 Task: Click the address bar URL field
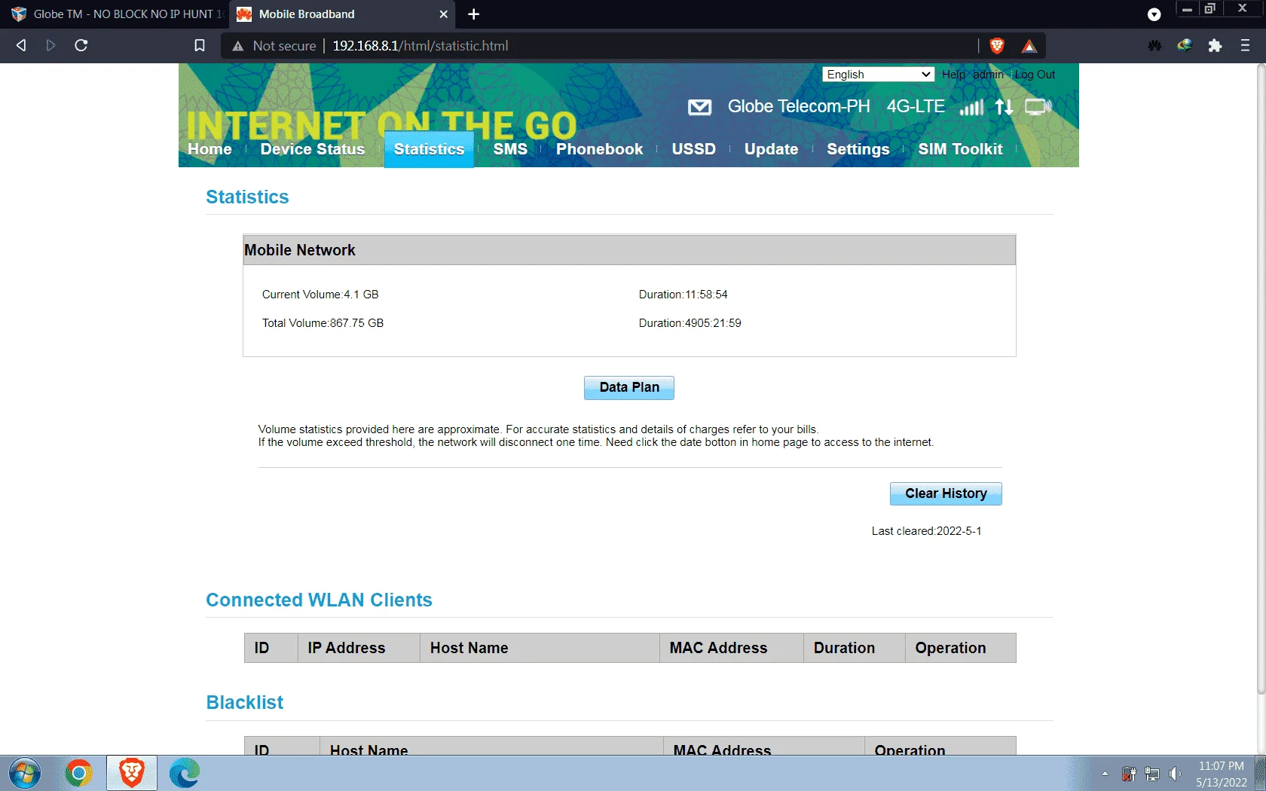tap(599, 46)
